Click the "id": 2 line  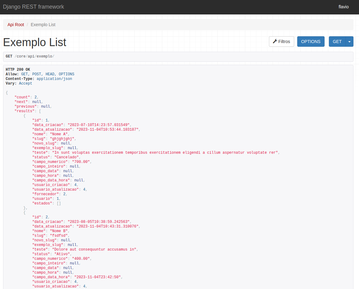pos(41,217)
